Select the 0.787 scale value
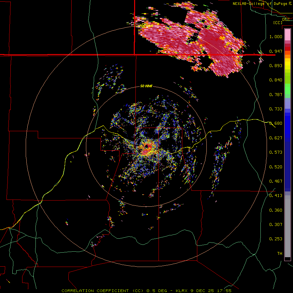 click(x=276, y=94)
